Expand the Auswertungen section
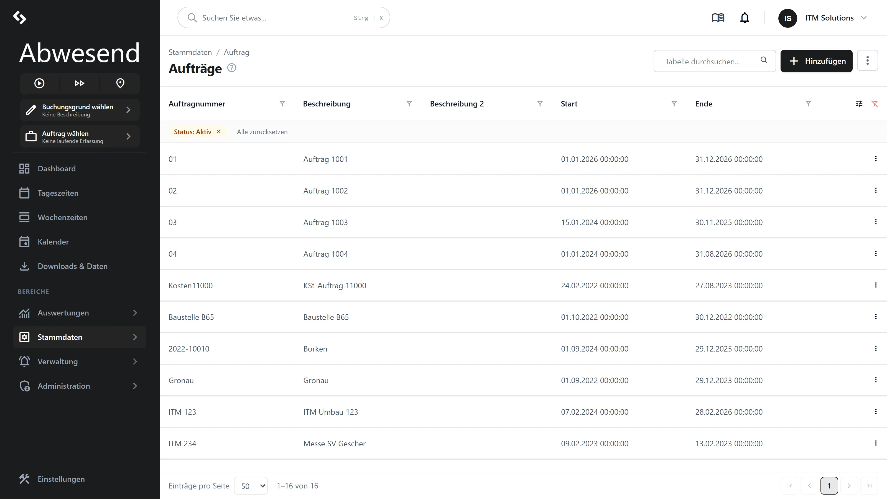 tap(80, 313)
